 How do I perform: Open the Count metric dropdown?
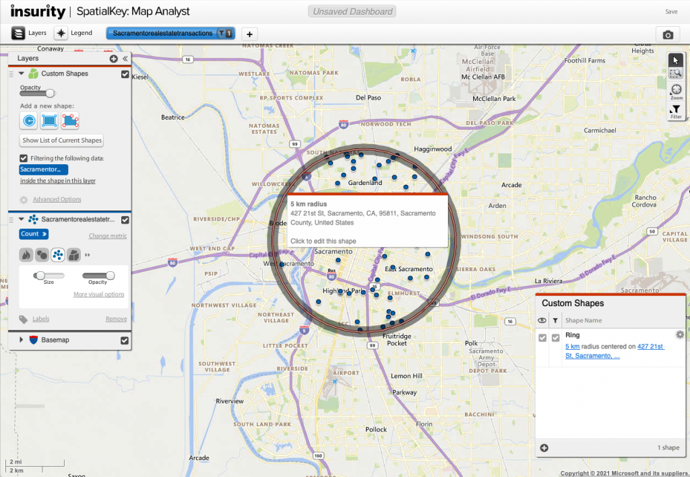pos(34,234)
